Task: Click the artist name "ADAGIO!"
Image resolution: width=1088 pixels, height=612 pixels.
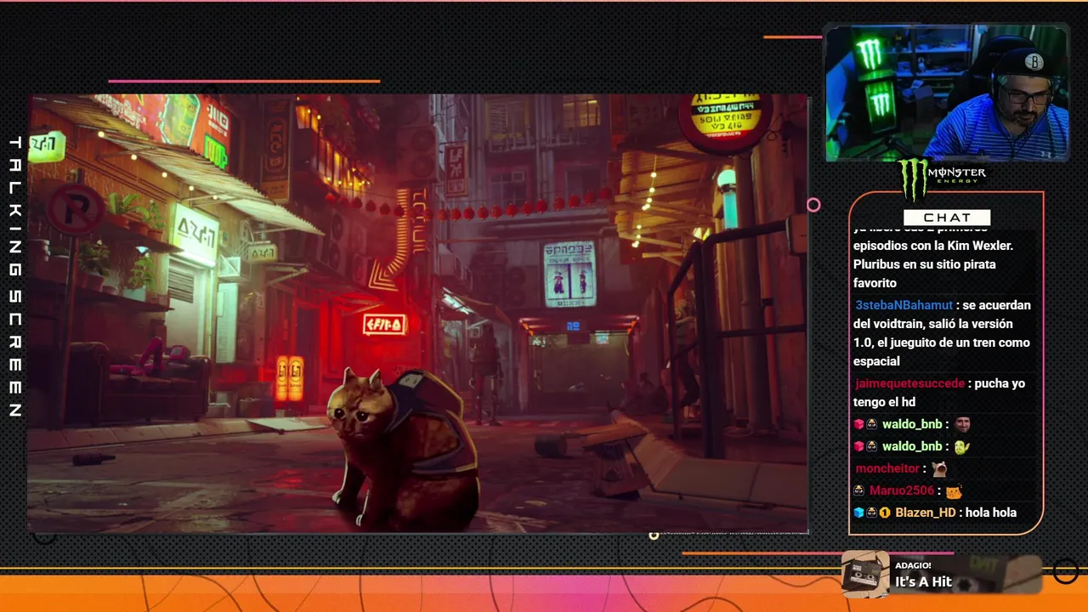Action: [x=913, y=565]
